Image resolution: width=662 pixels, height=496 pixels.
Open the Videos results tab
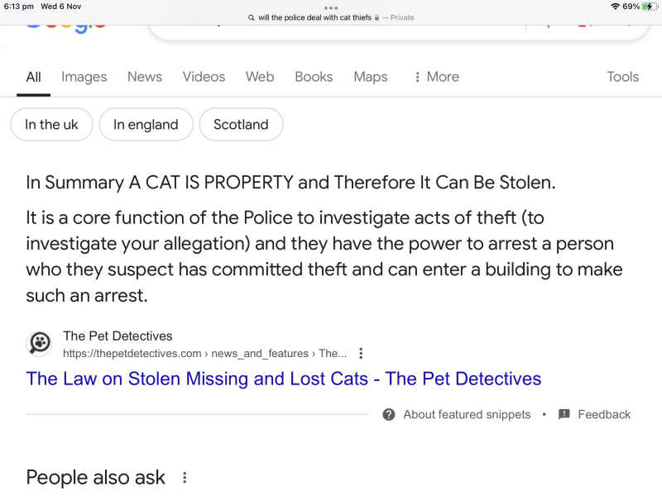pyautogui.click(x=204, y=77)
